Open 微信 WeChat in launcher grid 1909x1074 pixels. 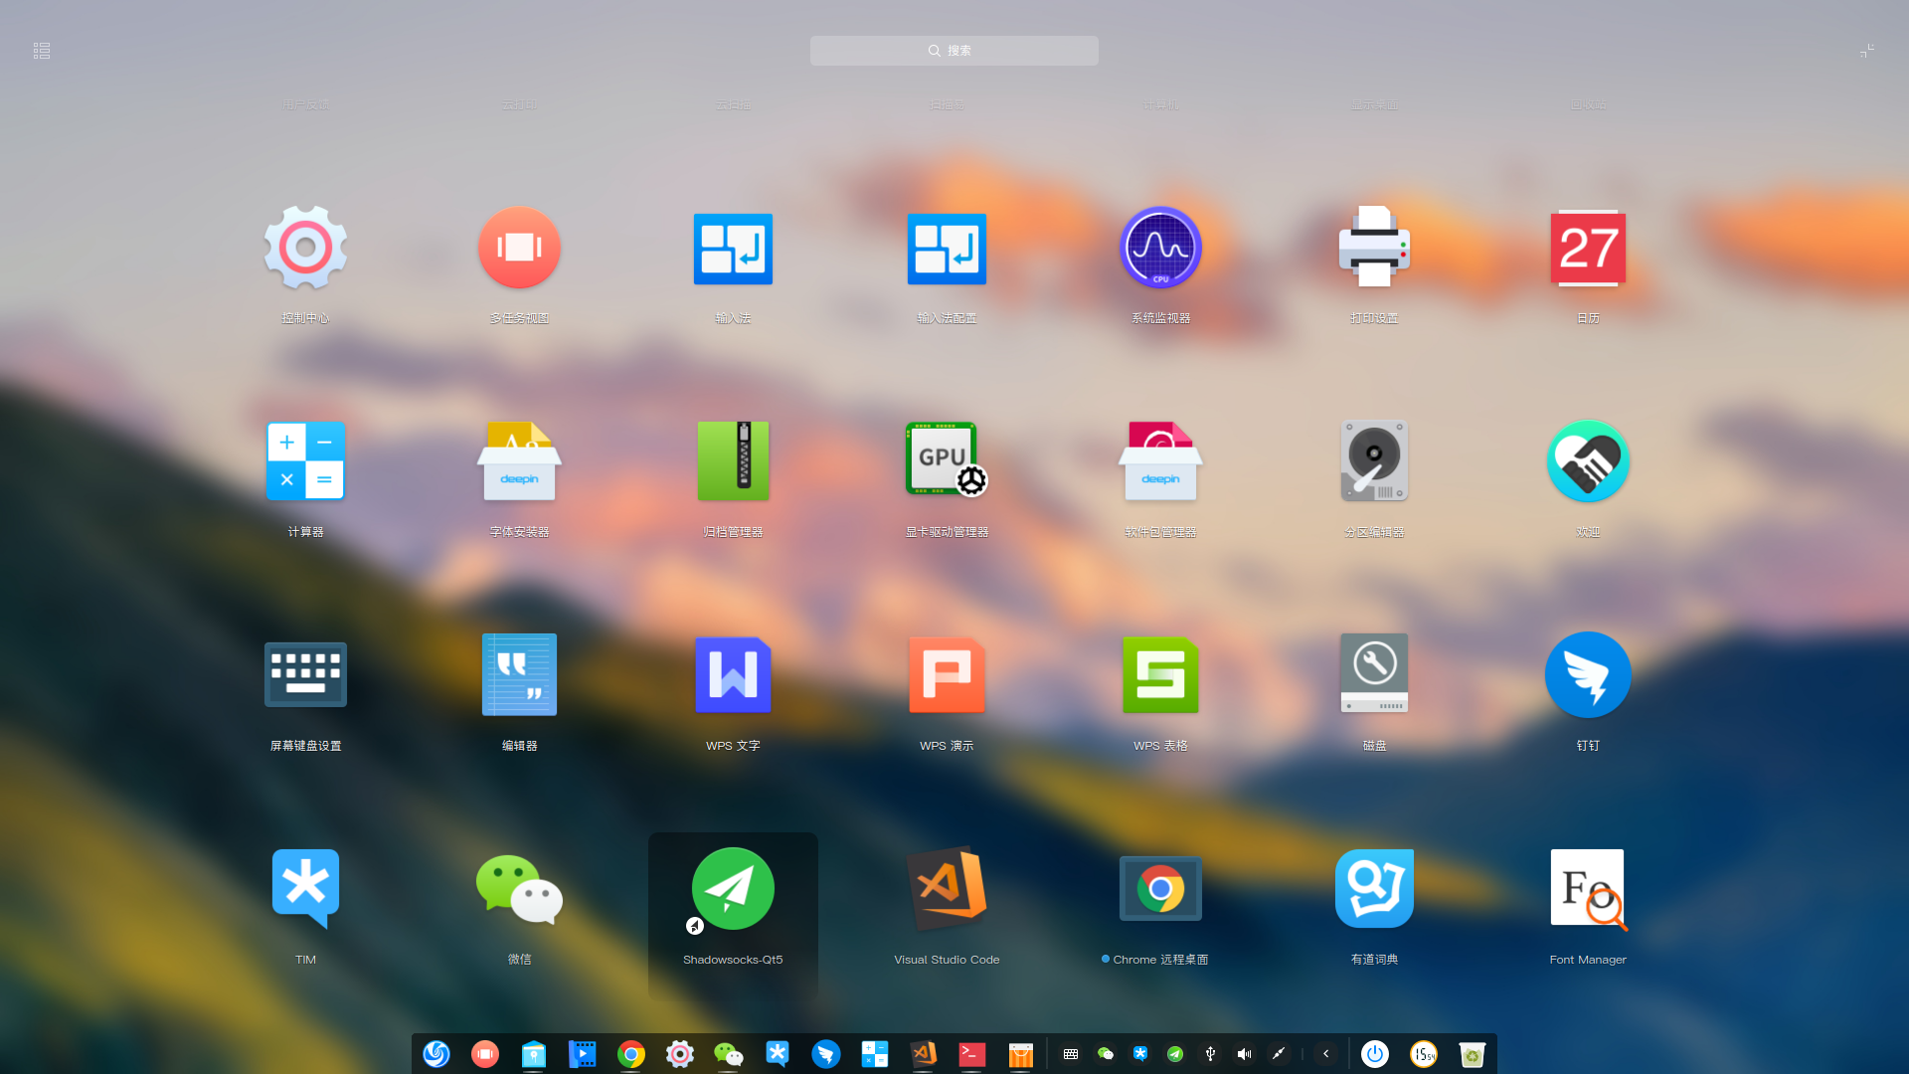[x=519, y=888]
